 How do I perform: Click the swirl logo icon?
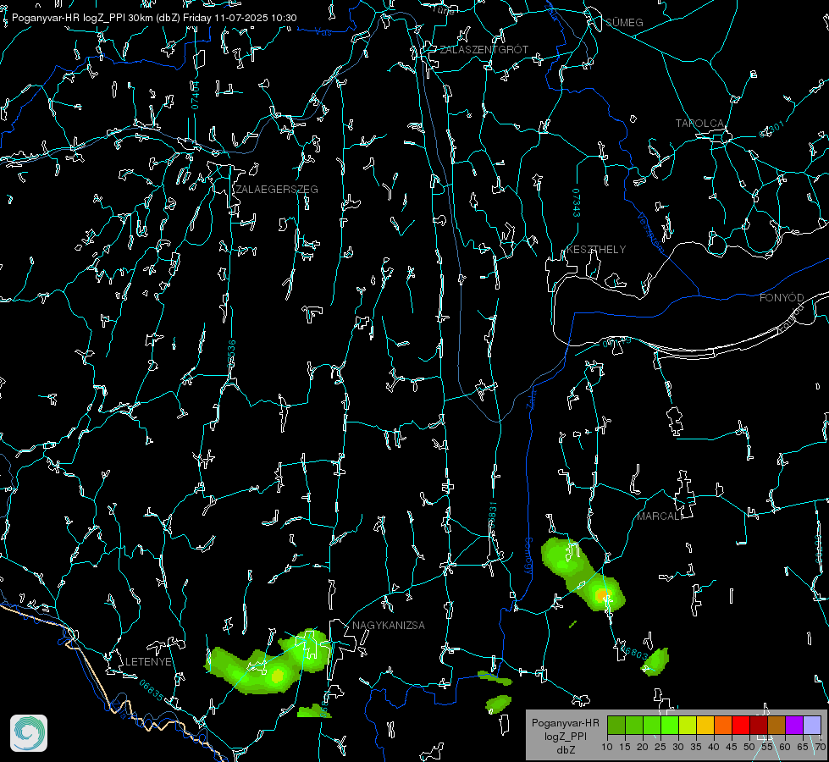click(x=29, y=733)
